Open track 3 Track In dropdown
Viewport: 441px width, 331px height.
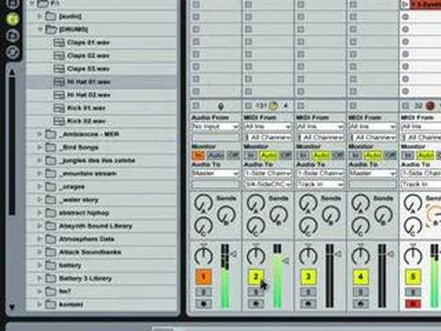321,184
